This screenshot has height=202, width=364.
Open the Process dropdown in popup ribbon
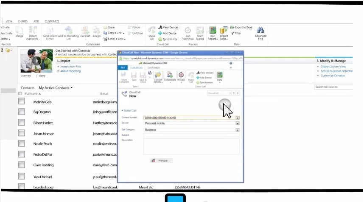[181, 77]
